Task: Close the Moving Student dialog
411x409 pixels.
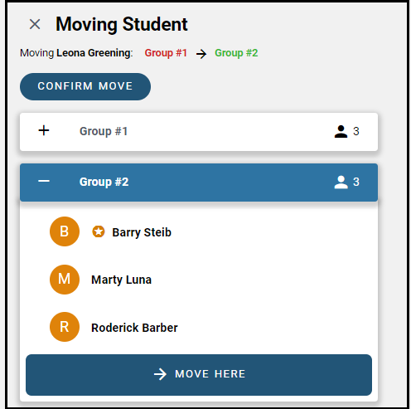Action: pyautogui.click(x=35, y=24)
